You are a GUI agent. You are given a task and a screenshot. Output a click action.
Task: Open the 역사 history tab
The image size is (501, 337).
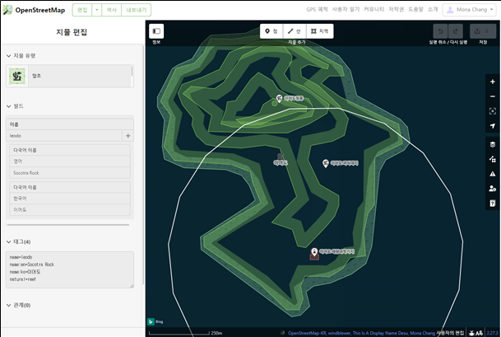click(x=112, y=10)
